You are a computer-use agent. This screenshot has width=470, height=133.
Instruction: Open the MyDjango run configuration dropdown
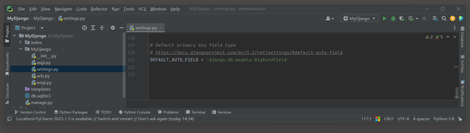pyautogui.click(x=359, y=18)
